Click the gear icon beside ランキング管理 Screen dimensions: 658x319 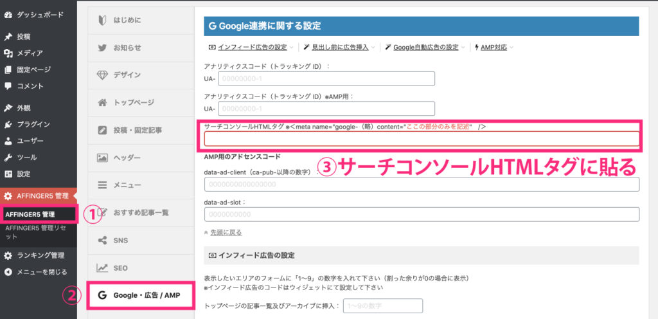coord(8,255)
